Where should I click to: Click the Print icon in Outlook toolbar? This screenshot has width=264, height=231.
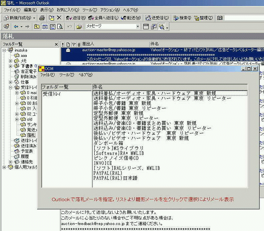pos(42,18)
